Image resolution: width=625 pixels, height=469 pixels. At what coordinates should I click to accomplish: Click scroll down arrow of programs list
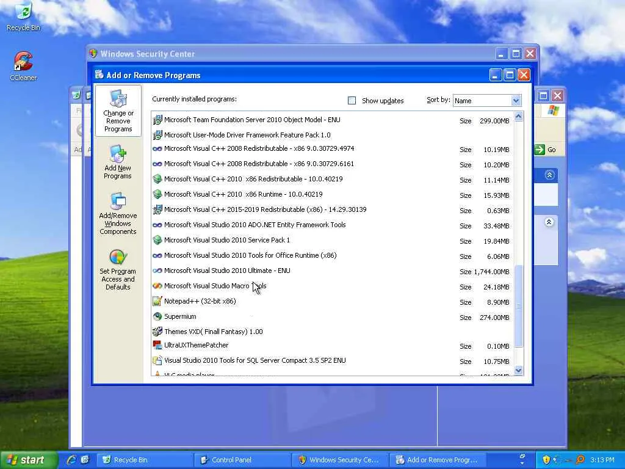(x=518, y=371)
